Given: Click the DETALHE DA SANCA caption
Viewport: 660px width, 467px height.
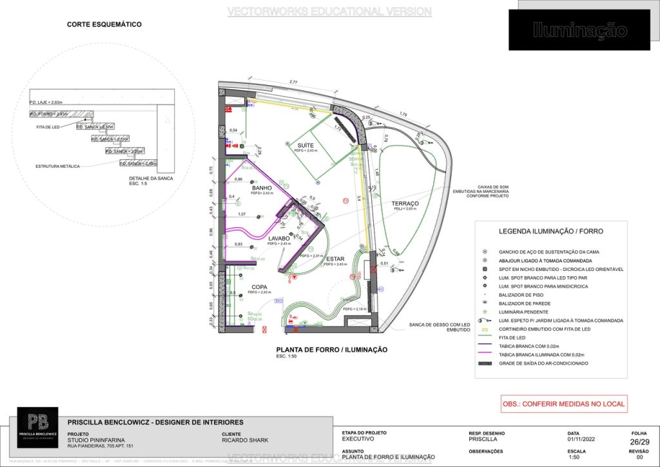Looking at the screenshot, I should click(151, 179).
